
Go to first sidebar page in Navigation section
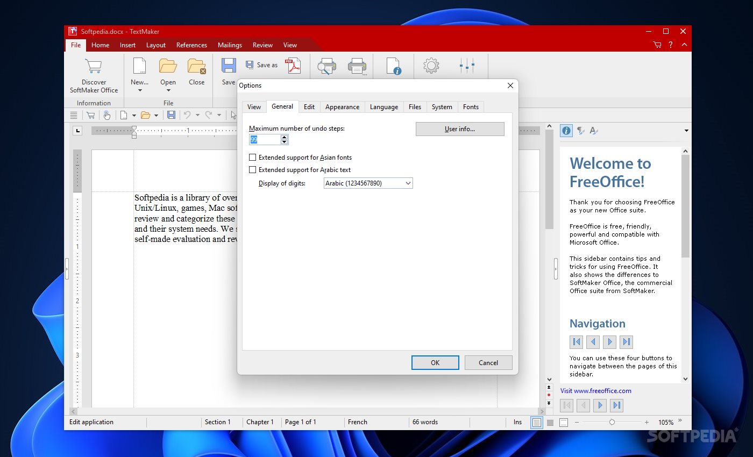pyautogui.click(x=577, y=341)
